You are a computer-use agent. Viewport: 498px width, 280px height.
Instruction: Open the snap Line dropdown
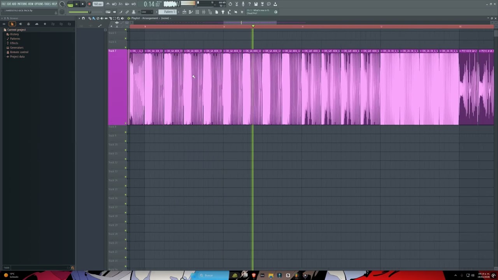point(147,12)
